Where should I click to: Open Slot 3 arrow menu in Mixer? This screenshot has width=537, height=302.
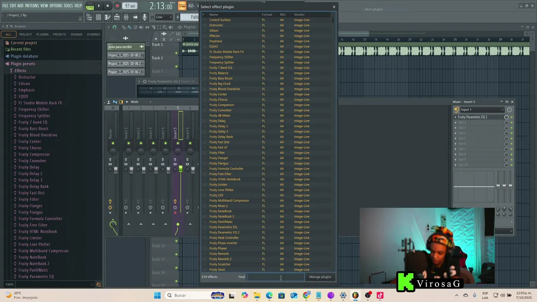pyautogui.click(x=456, y=128)
